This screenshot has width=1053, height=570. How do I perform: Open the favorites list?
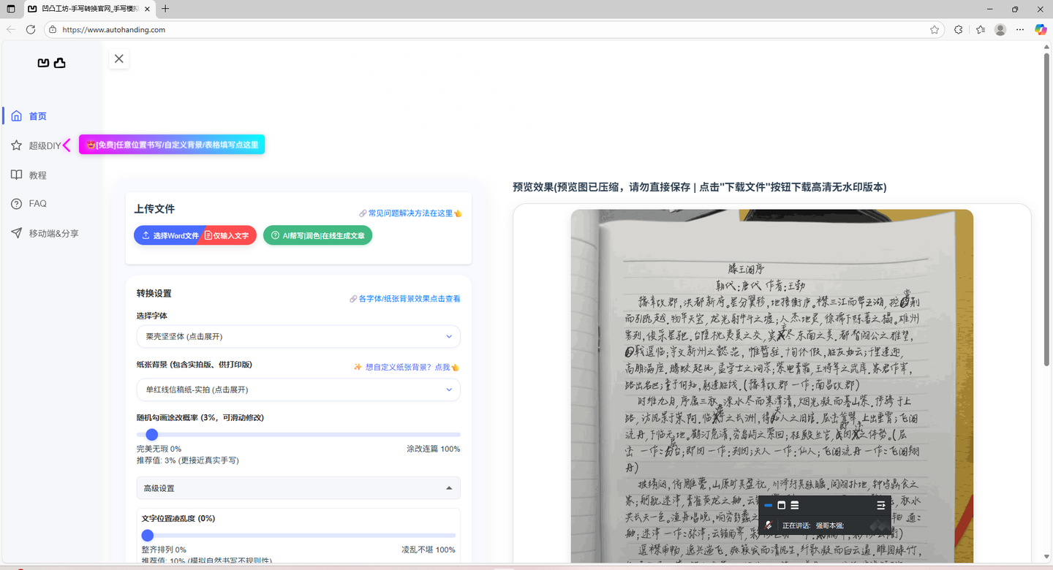coord(981,30)
